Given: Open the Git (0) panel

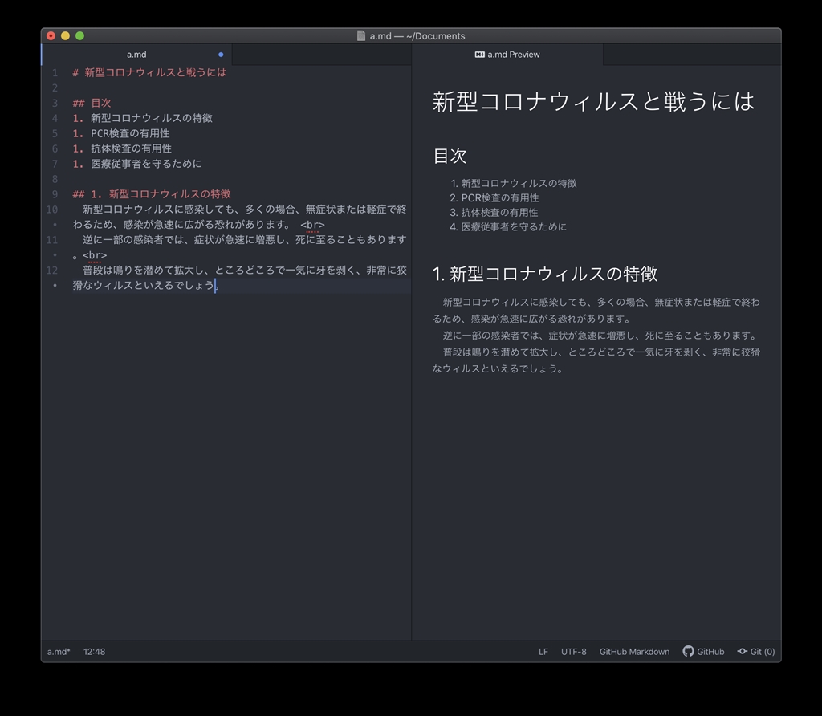Looking at the screenshot, I should 756,651.
